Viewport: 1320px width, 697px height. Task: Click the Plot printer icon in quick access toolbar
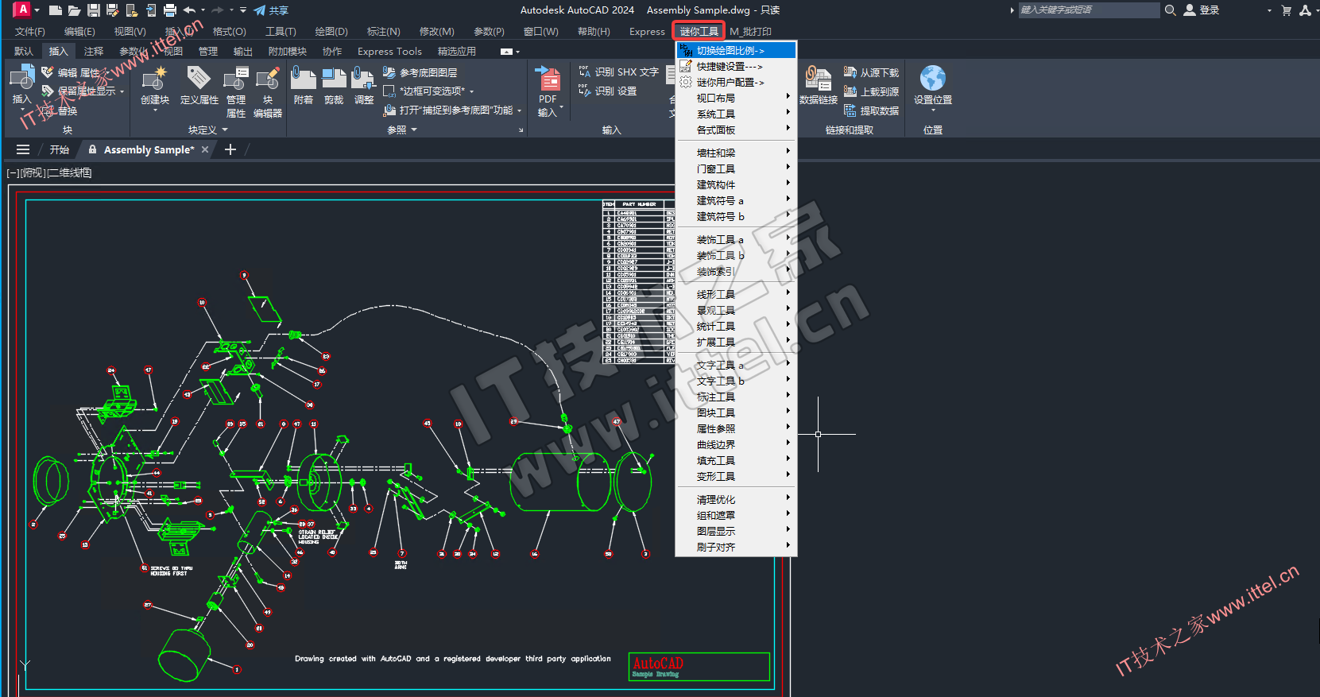169,10
